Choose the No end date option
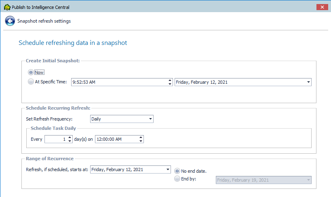The width and height of the screenshot is (331, 197). [177, 171]
